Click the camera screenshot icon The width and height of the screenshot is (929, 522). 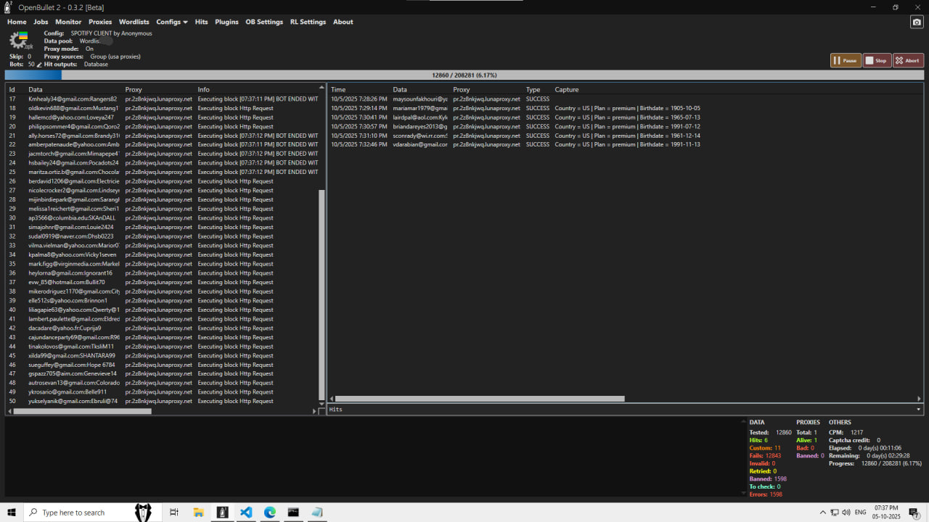click(917, 22)
